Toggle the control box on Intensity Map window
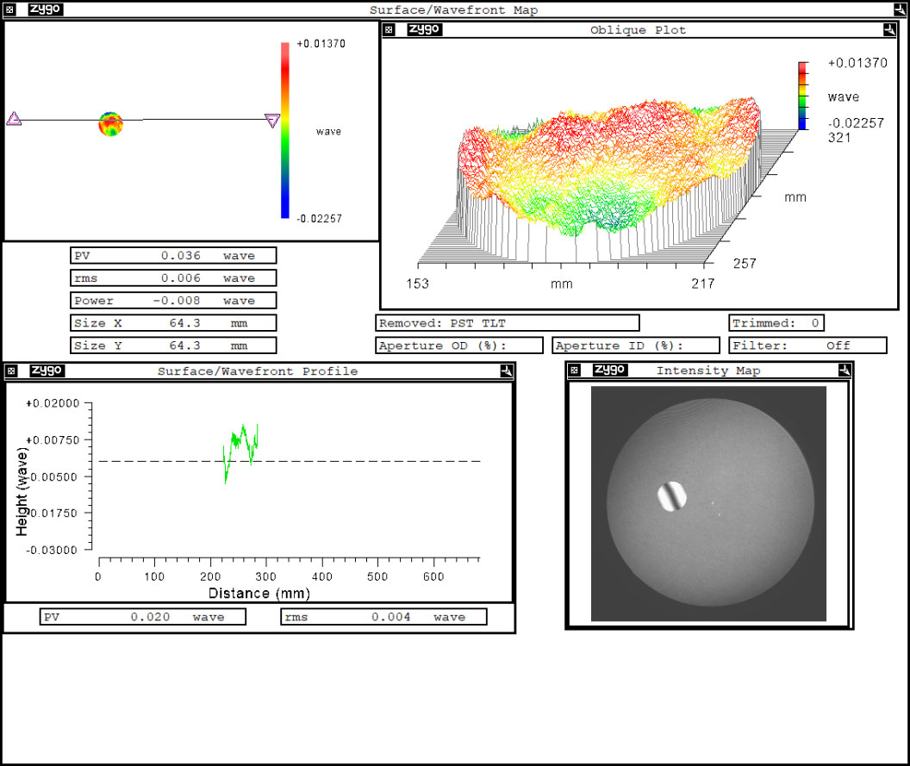This screenshot has width=910, height=766. click(x=574, y=370)
